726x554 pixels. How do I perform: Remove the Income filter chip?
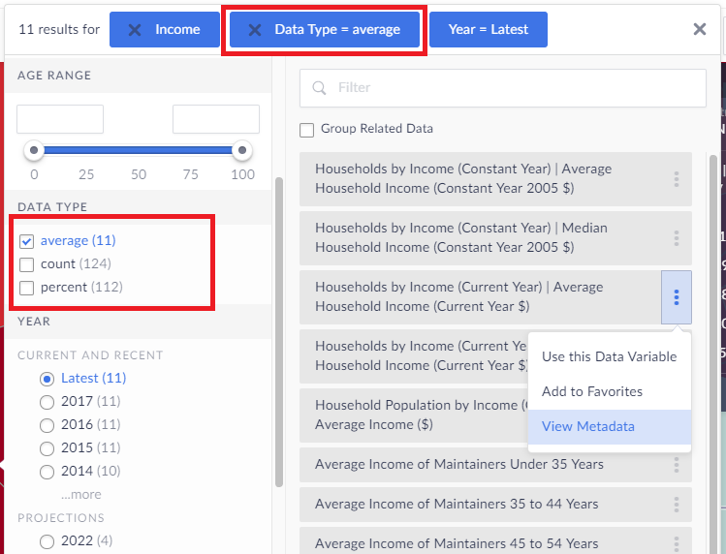pos(135,30)
